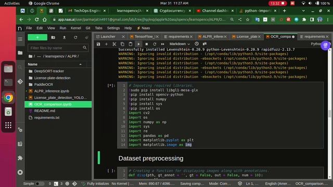Restart kernel and run all cells

click(x=163, y=44)
